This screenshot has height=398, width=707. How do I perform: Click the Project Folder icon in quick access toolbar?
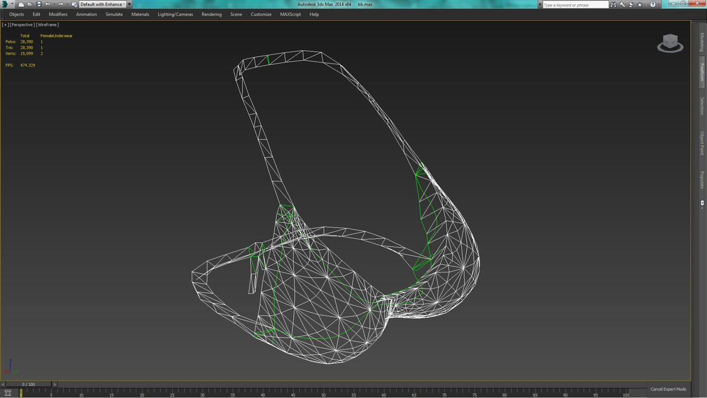click(x=74, y=4)
